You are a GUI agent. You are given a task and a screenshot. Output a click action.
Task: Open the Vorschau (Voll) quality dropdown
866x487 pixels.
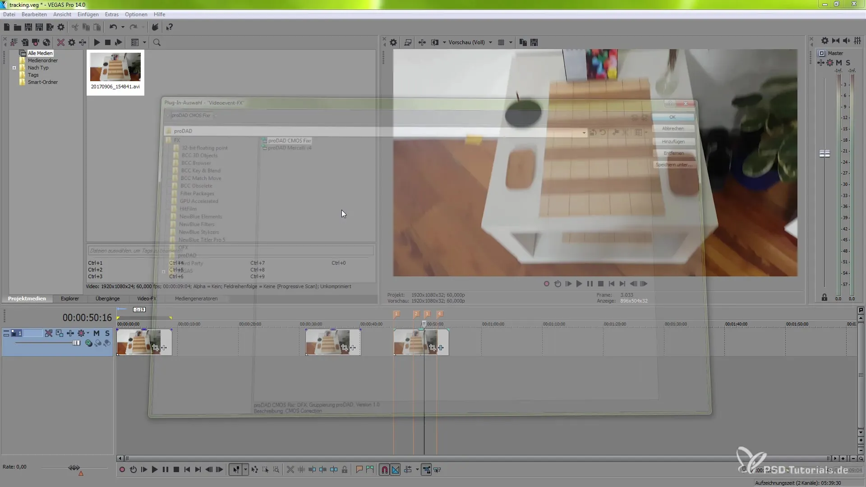pos(470,42)
